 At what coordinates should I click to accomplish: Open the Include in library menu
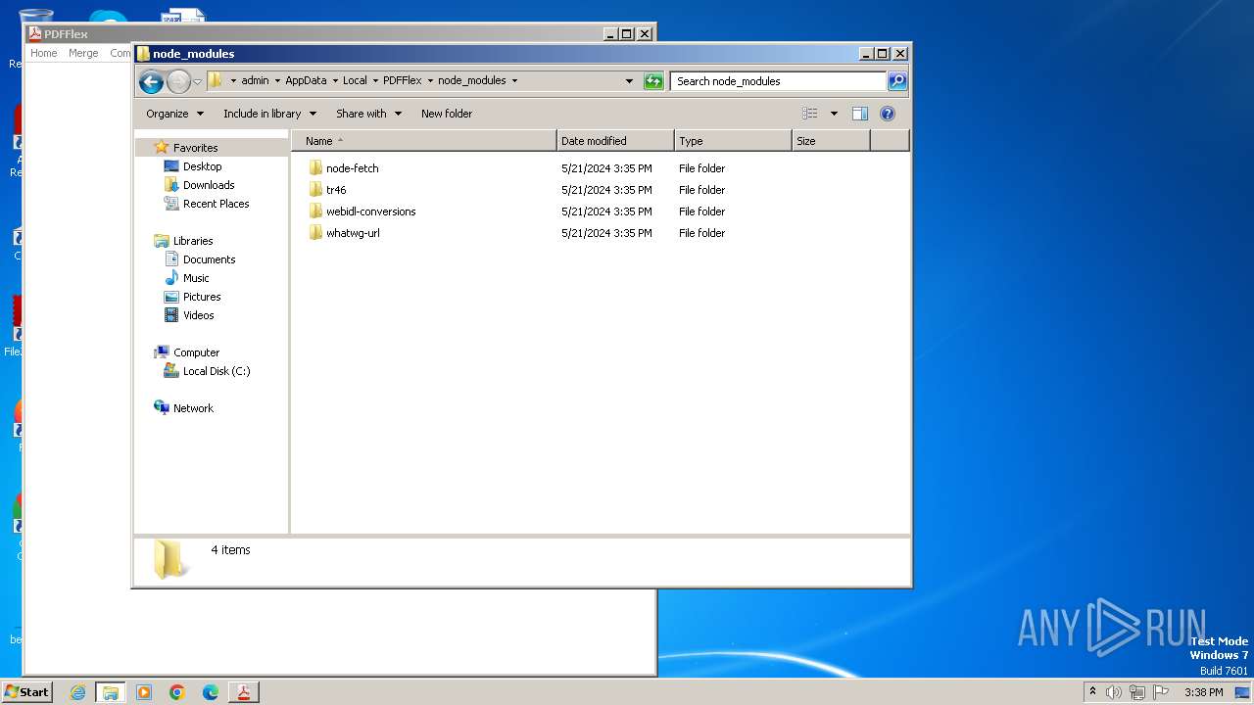click(269, 114)
